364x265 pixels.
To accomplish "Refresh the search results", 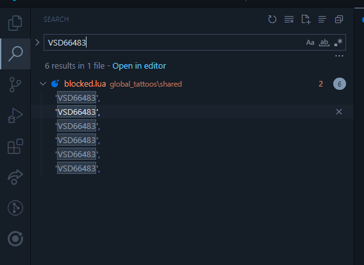I will click(x=272, y=19).
